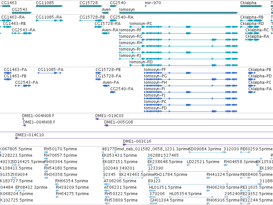Open the CkIalpha-RC transcript label
273x205 pixels.
[x=257, y=30]
